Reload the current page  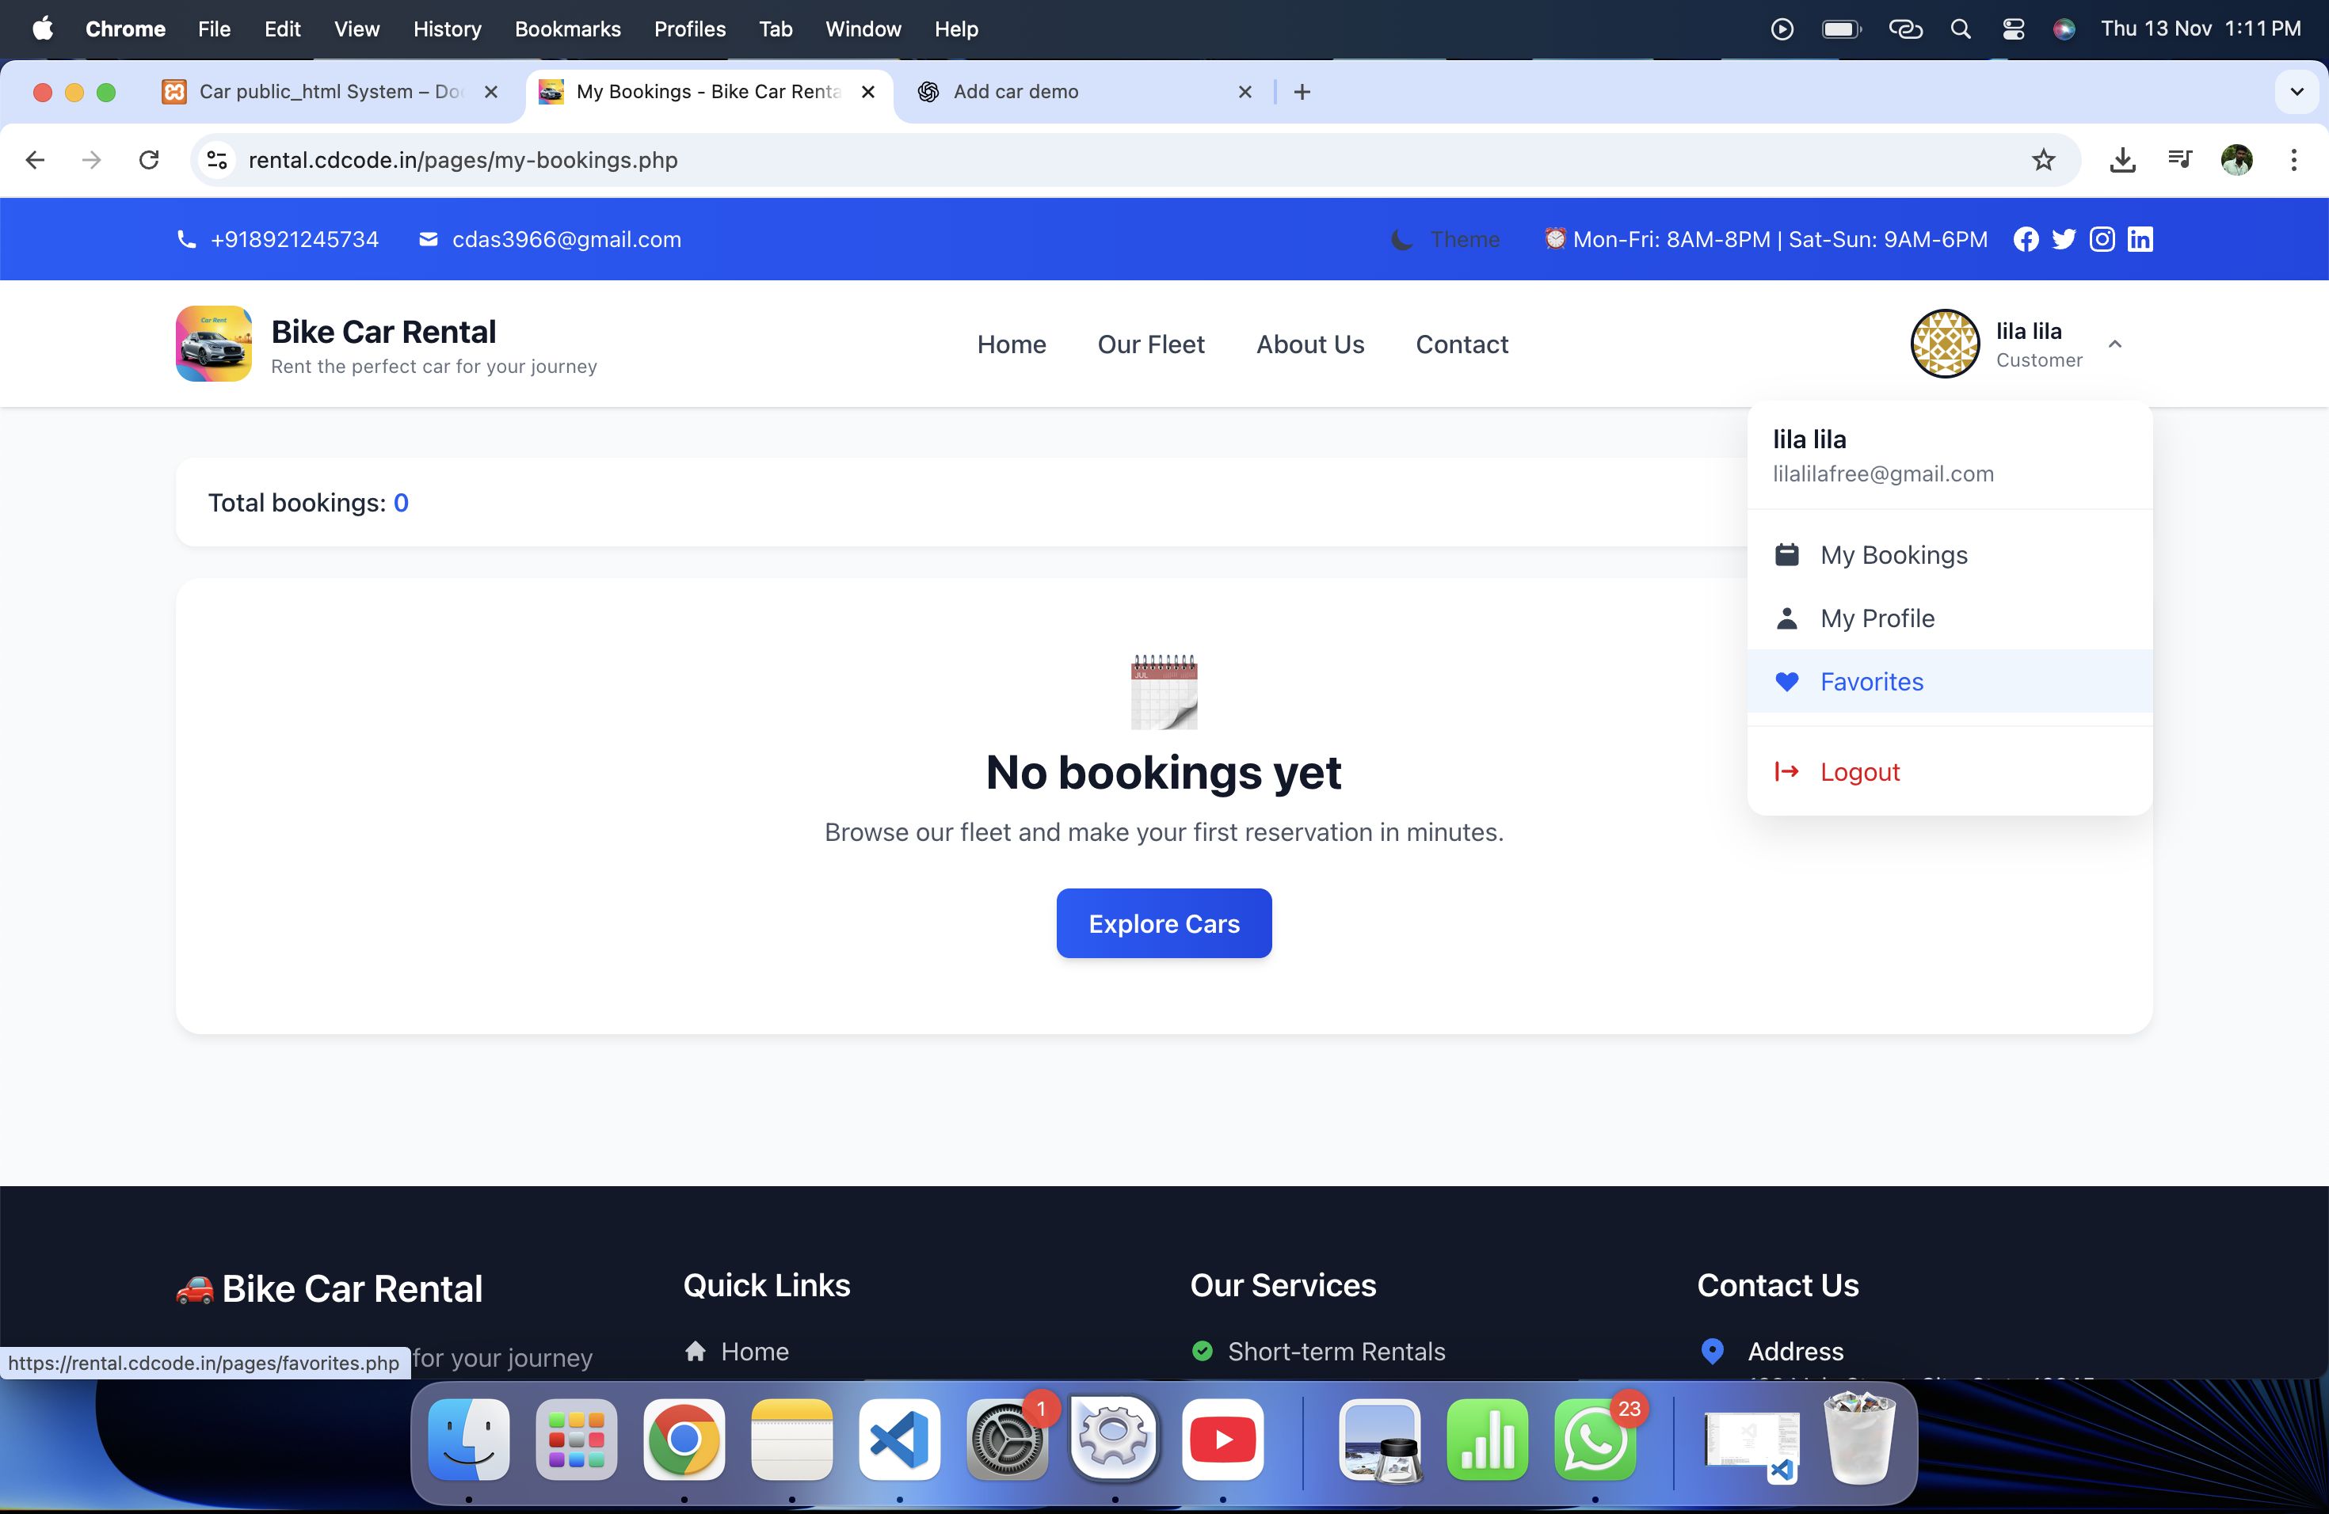click(149, 161)
